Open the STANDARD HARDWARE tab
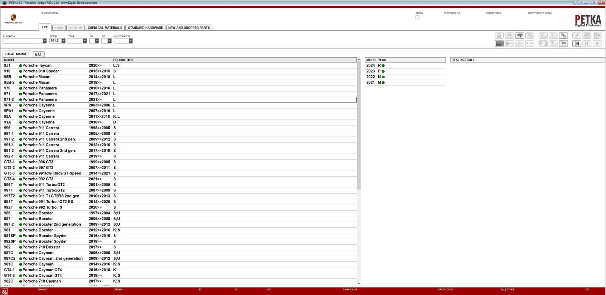The height and width of the screenshot is (295, 606). [145, 28]
